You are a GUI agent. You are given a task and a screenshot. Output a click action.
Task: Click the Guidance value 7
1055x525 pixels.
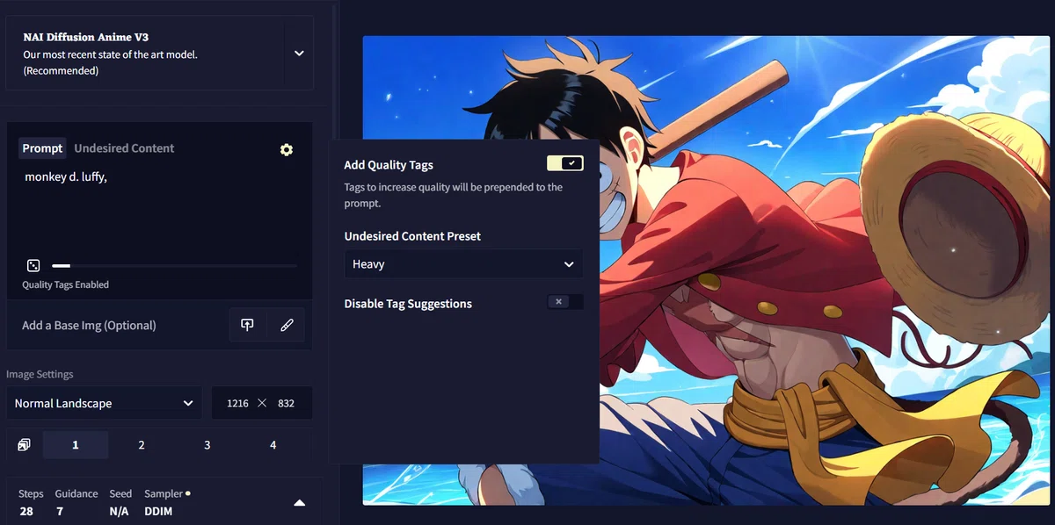[60, 511]
